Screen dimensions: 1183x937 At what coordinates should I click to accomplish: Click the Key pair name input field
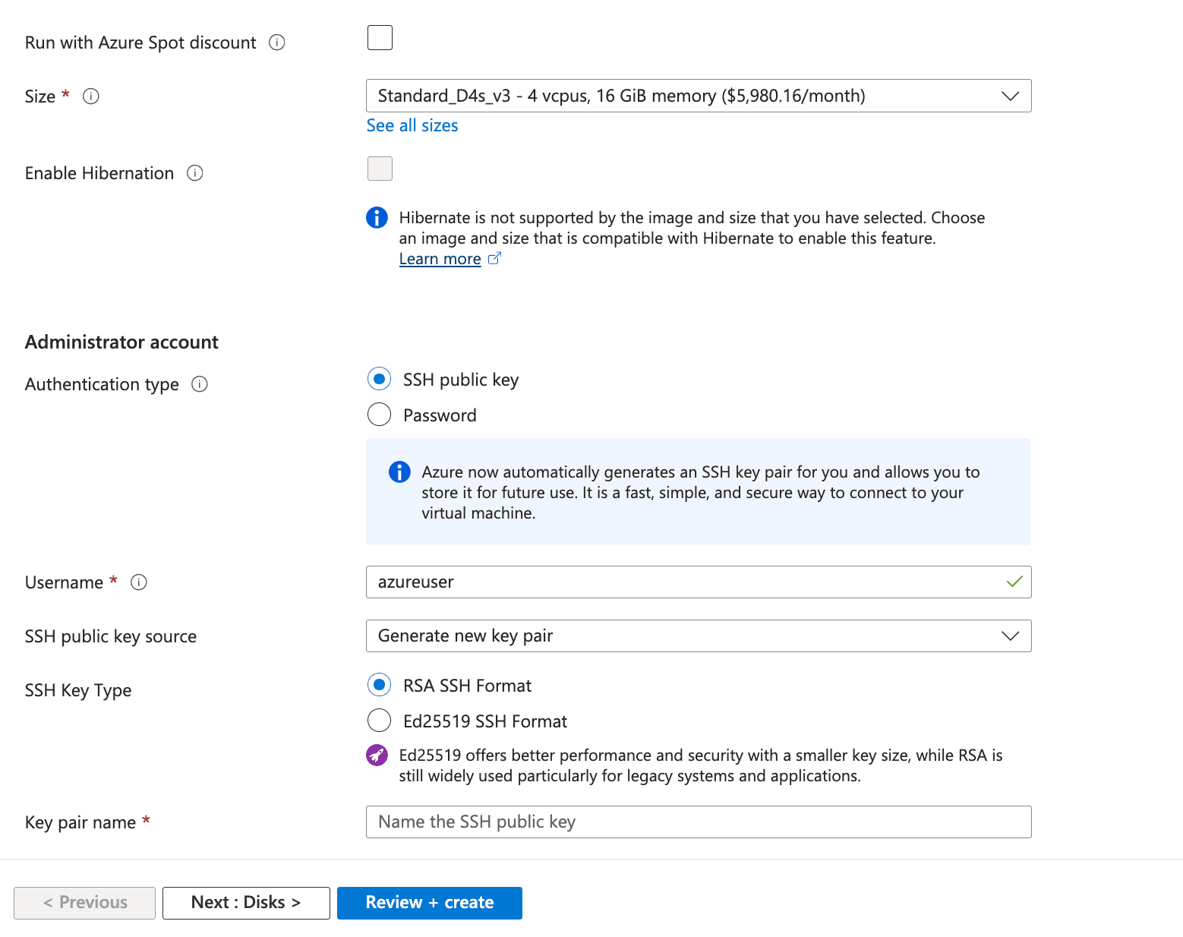coord(698,822)
